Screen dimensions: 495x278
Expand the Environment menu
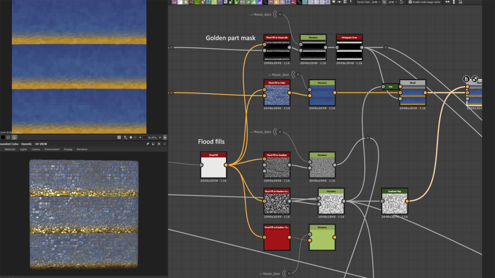pyautogui.click(x=52, y=149)
